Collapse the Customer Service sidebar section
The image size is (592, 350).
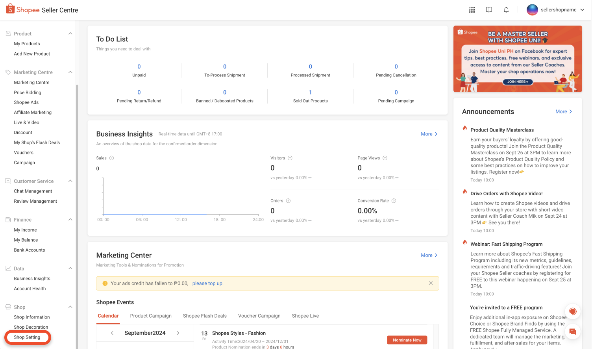[70, 181]
